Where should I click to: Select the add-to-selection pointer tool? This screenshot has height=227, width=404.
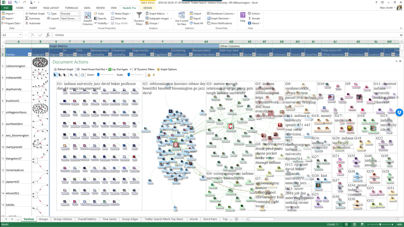click(60, 75)
